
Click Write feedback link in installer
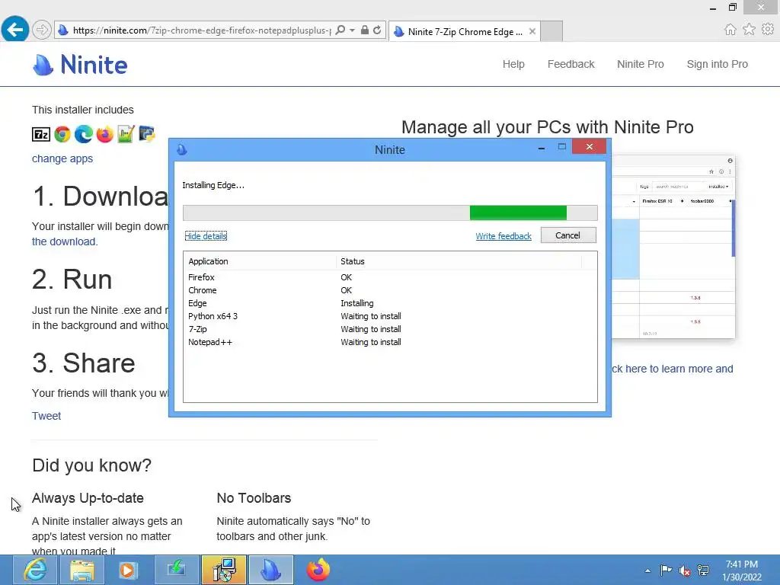(x=503, y=236)
